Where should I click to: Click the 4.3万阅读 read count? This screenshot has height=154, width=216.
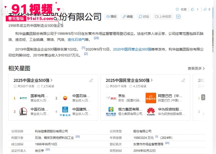(138, 86)
